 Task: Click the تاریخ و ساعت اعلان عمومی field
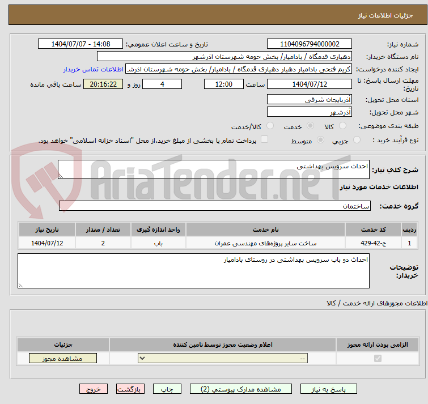tap(80, 44)
